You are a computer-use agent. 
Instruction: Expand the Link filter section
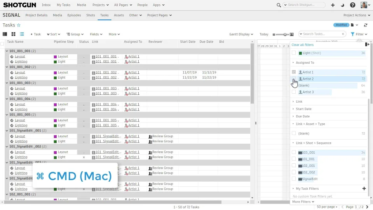(299, 101)
